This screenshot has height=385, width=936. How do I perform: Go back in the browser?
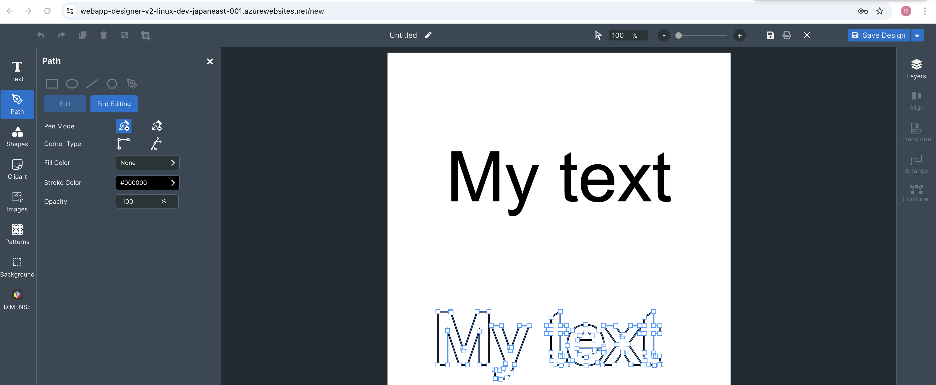tap(10, 11)
